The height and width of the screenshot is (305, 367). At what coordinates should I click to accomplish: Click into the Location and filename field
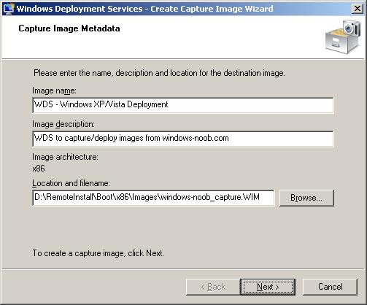coord(153,198)
